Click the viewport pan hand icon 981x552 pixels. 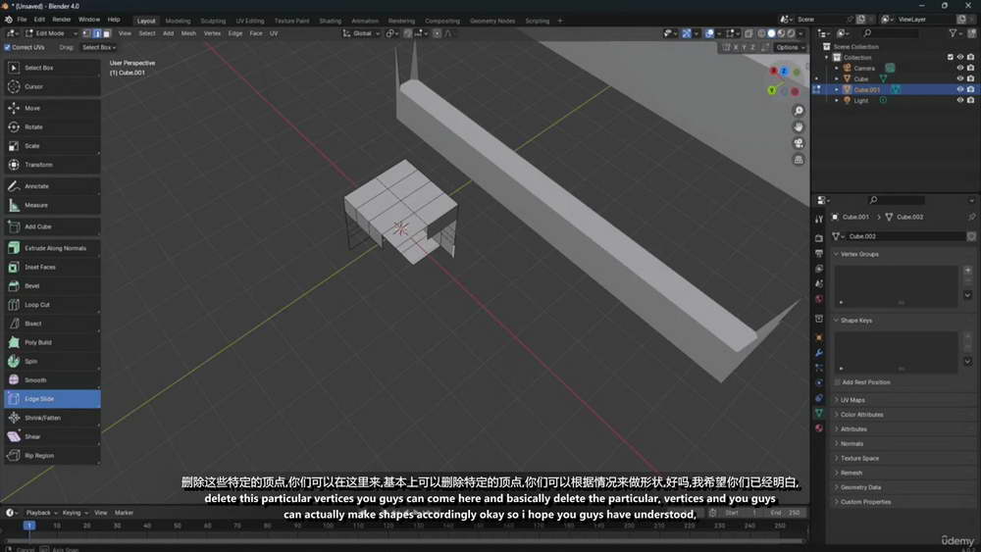point(799,126)
